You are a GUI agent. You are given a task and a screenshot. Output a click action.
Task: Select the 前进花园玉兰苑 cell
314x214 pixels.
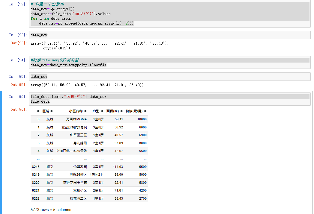(75, 183)
